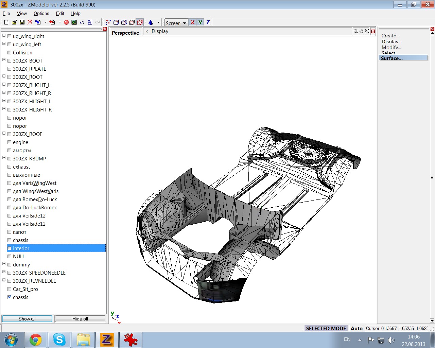Open the Surface... command category
This screenshot has height=348, width=435.
coord(403,58)
